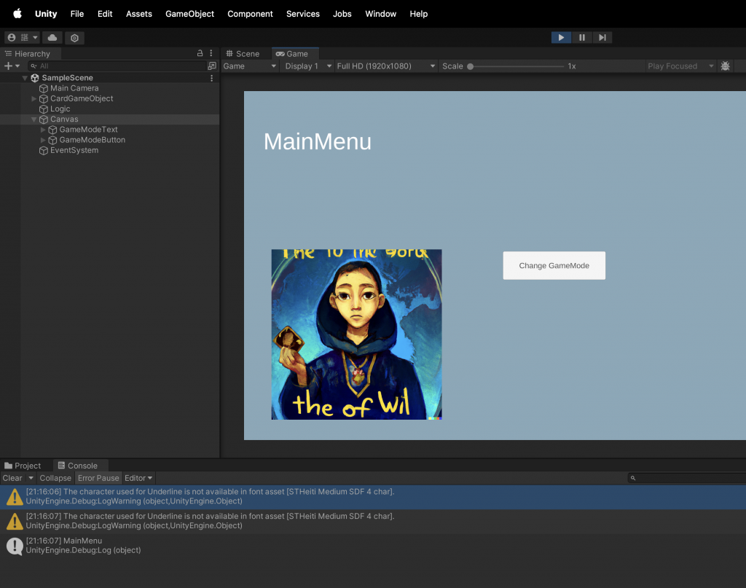Toggle Error Pause in the Console
This screenshot has height=588, width=746.
click(x=98, y=478)
